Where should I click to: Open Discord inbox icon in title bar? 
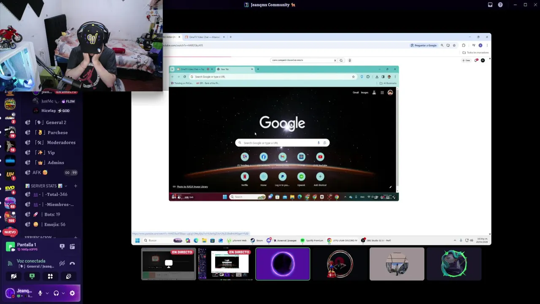point(490,5)
